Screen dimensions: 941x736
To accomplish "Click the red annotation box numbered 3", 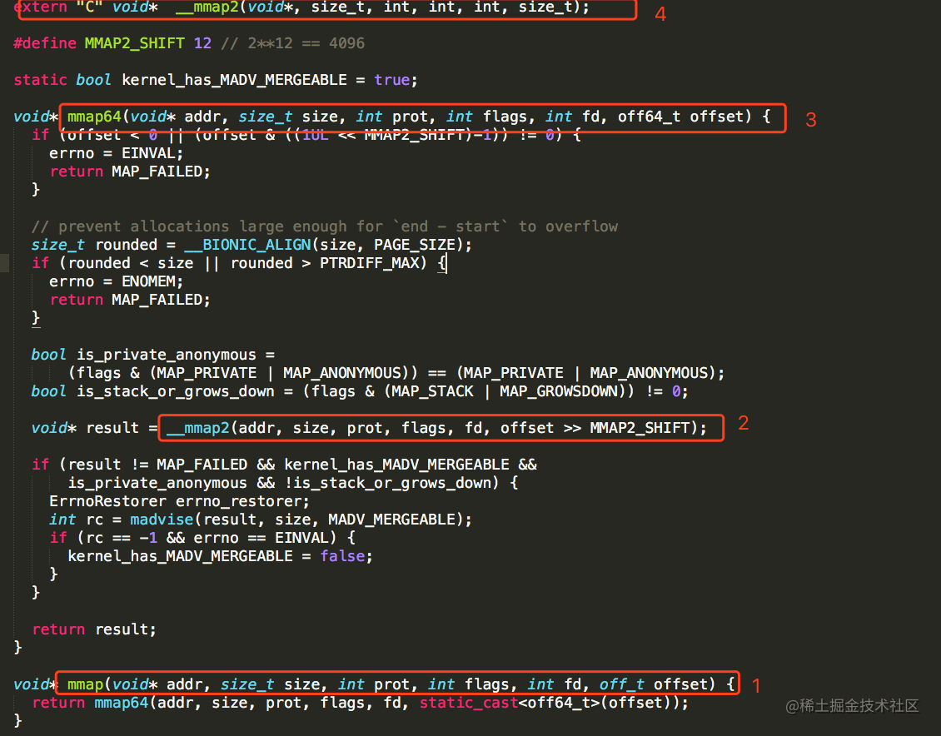I will click(x=810, y=119).
